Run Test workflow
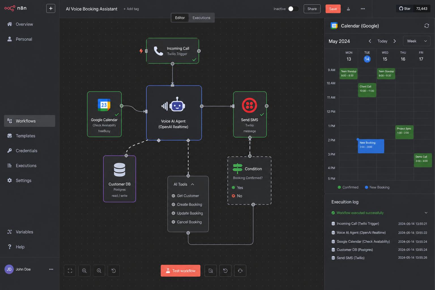435x290 pixels. pyautogui.click(x=181, y=271)
